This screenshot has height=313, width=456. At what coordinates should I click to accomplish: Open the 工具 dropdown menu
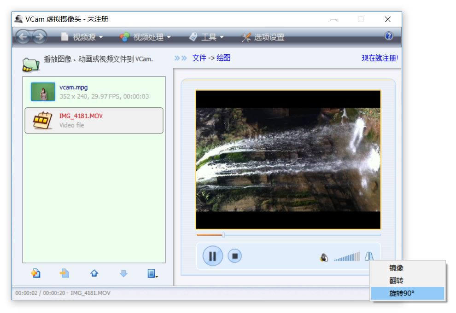[x=207, y=37]
